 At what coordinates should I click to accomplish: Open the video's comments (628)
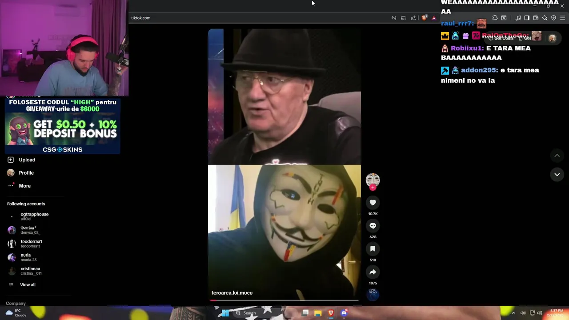pyautogui.click(x=373, y=226)
